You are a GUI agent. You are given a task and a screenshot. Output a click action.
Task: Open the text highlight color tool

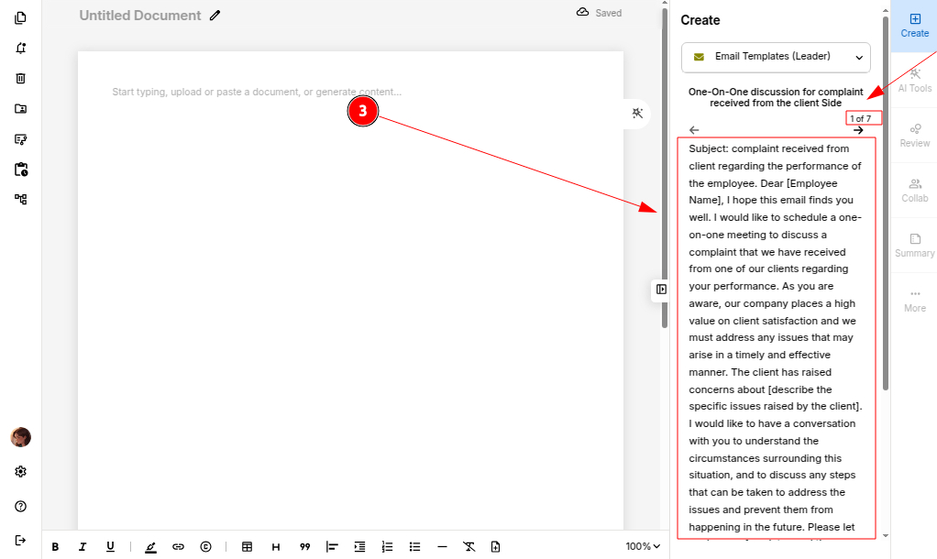point(150,546)
